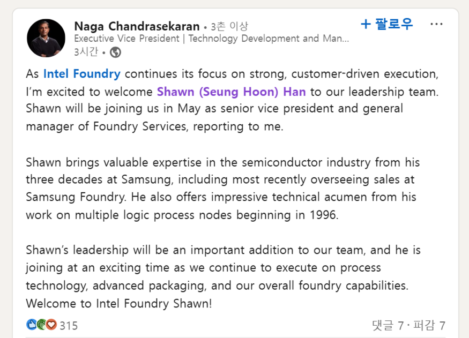469x338 pixels.
Task: Show the 댓글 7 comments
Action: pyautogui.click(x=388, y=325)
